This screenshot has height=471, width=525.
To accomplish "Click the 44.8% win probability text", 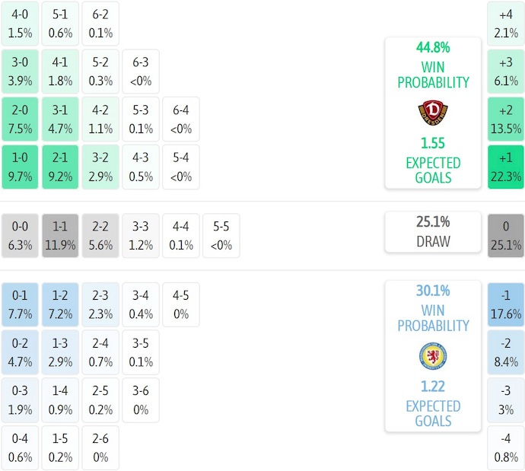I will point(432,47).
